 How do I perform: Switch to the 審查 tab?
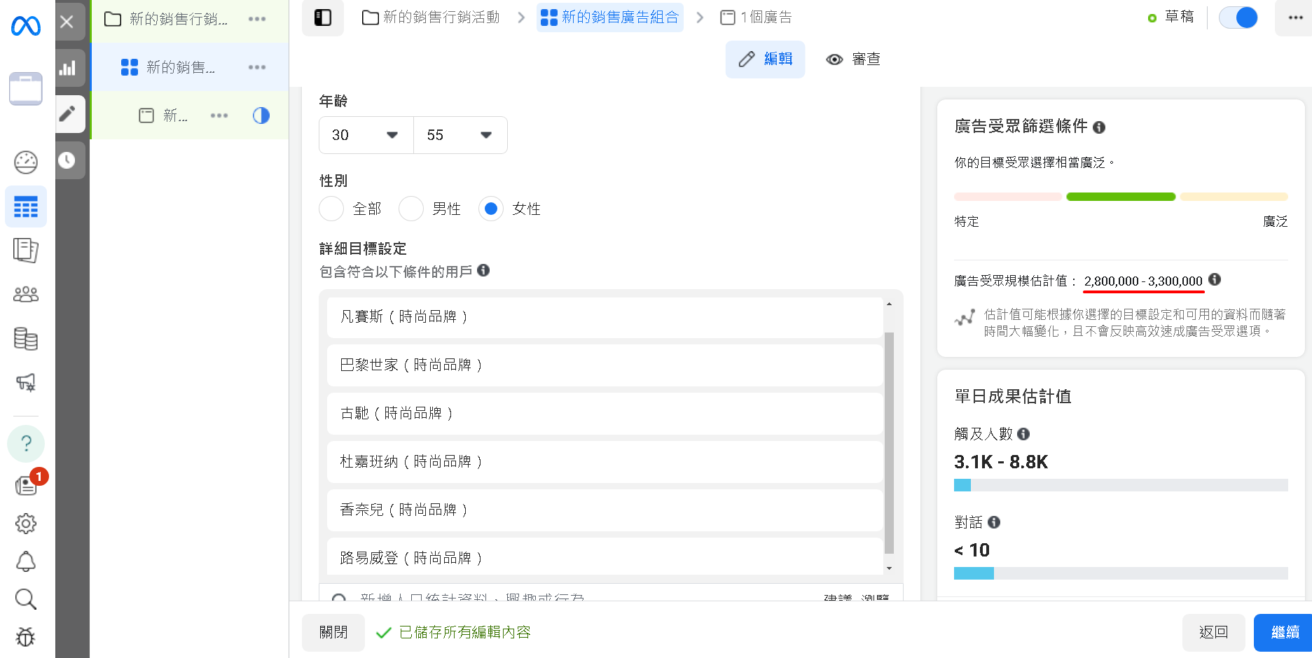[x=853, y=59]
